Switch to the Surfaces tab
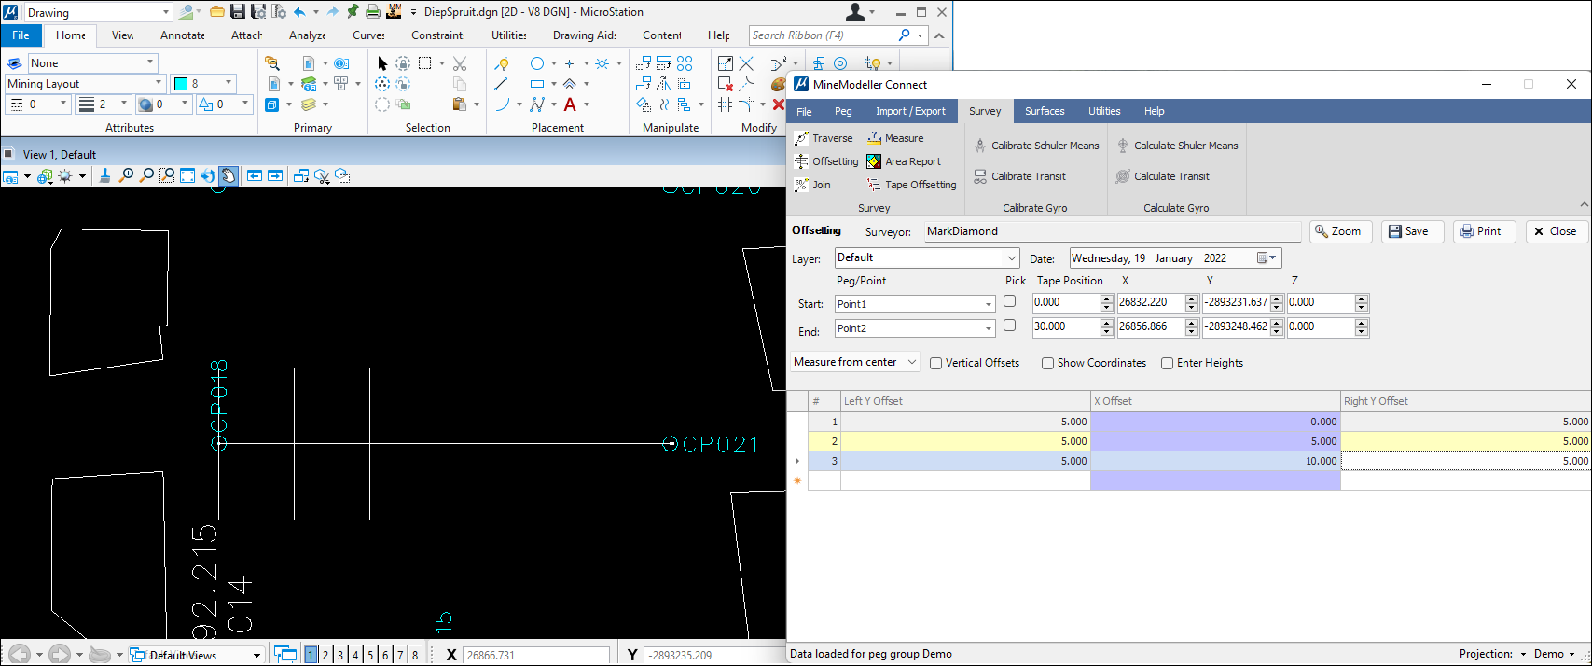Screen dimensions: 1592x666 [x=1044, y=111]
